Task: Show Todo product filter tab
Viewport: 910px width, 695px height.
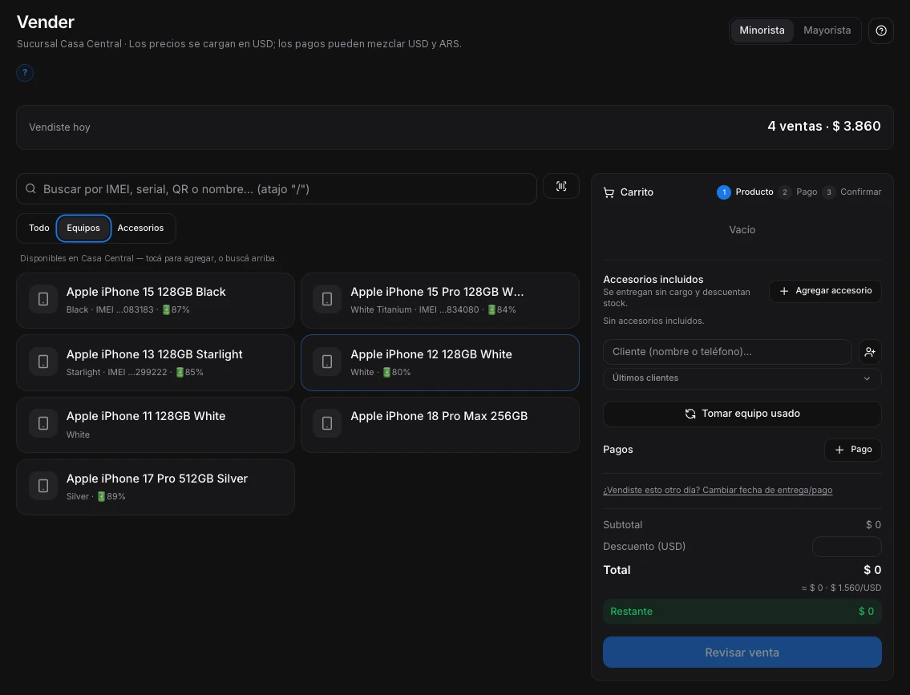Action: (x=38, y=228)
